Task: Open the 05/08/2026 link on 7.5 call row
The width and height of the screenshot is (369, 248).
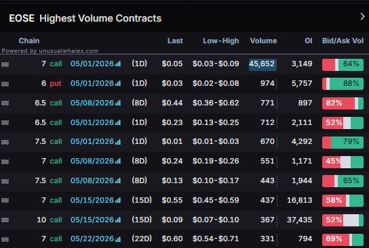Action: point(92,180)
